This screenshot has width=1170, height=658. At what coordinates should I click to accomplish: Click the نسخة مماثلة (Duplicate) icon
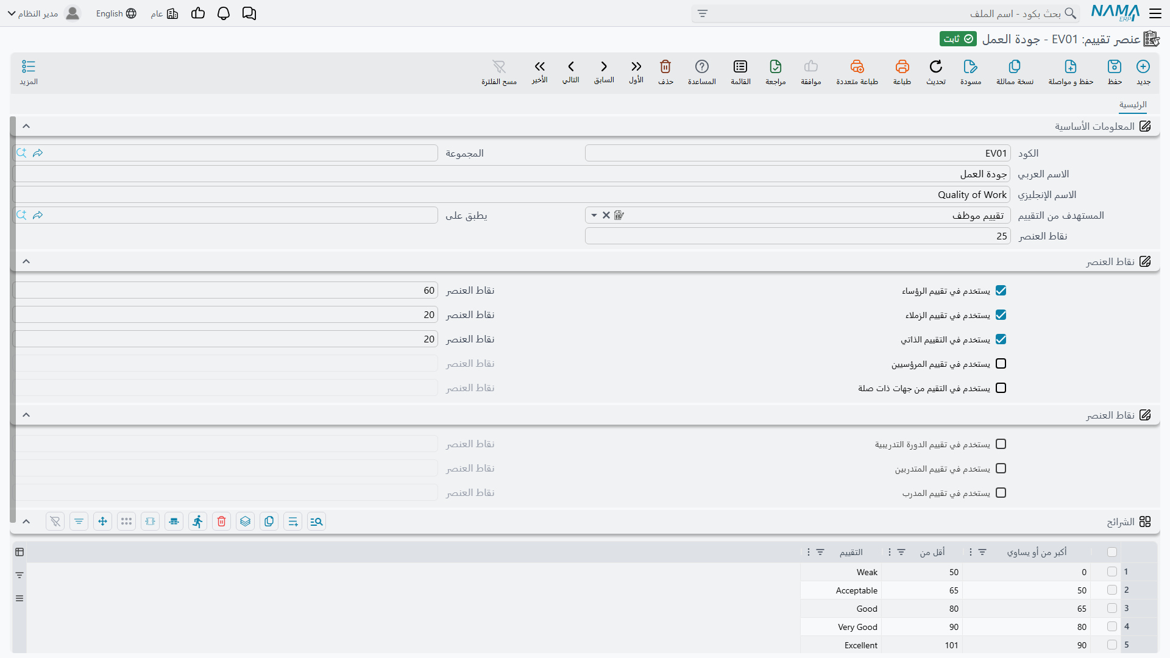point(1015,66)
